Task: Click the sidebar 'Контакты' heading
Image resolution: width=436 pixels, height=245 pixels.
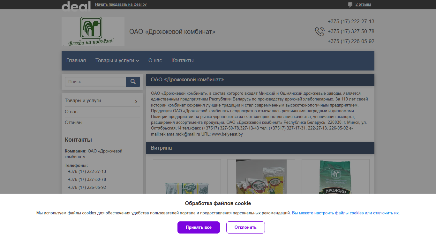Action: click(78, 140)
